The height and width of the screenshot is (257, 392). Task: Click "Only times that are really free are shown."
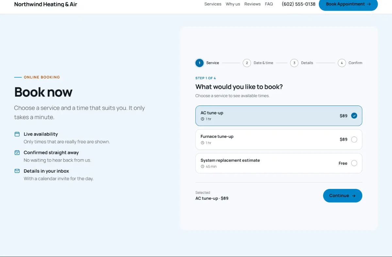(67, 142)
